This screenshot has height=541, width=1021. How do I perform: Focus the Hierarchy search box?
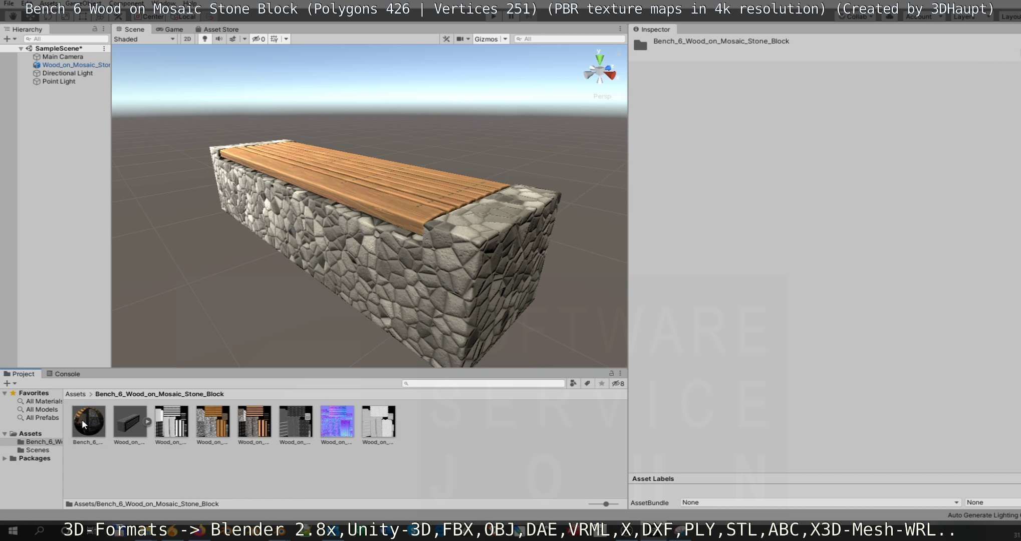point(66,39)
